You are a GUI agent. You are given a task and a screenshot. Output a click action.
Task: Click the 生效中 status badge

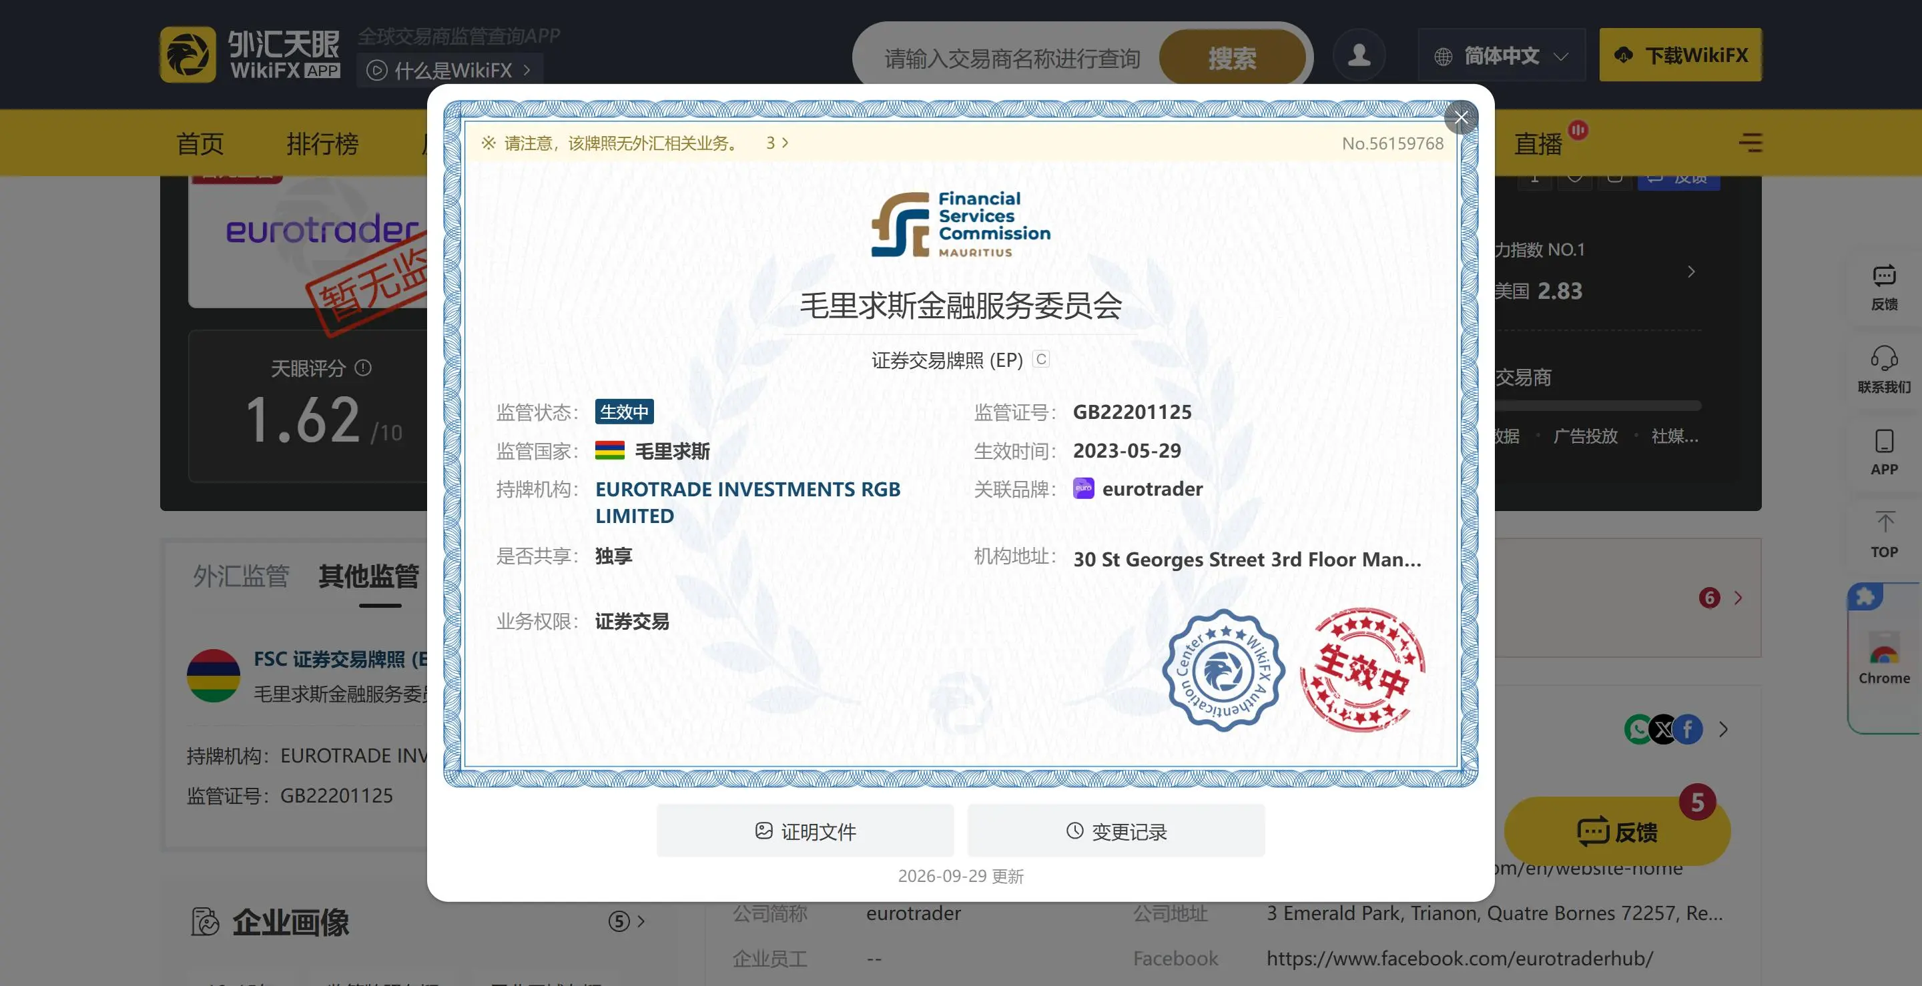click(x=624, y=412)
